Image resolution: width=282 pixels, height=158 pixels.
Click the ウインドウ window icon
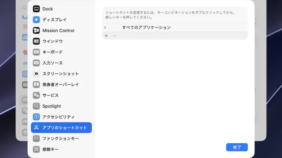pos(36,41)
